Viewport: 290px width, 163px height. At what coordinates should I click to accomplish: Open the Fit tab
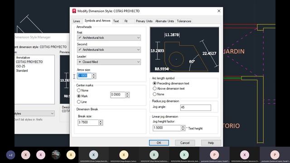tap(126, 21)
